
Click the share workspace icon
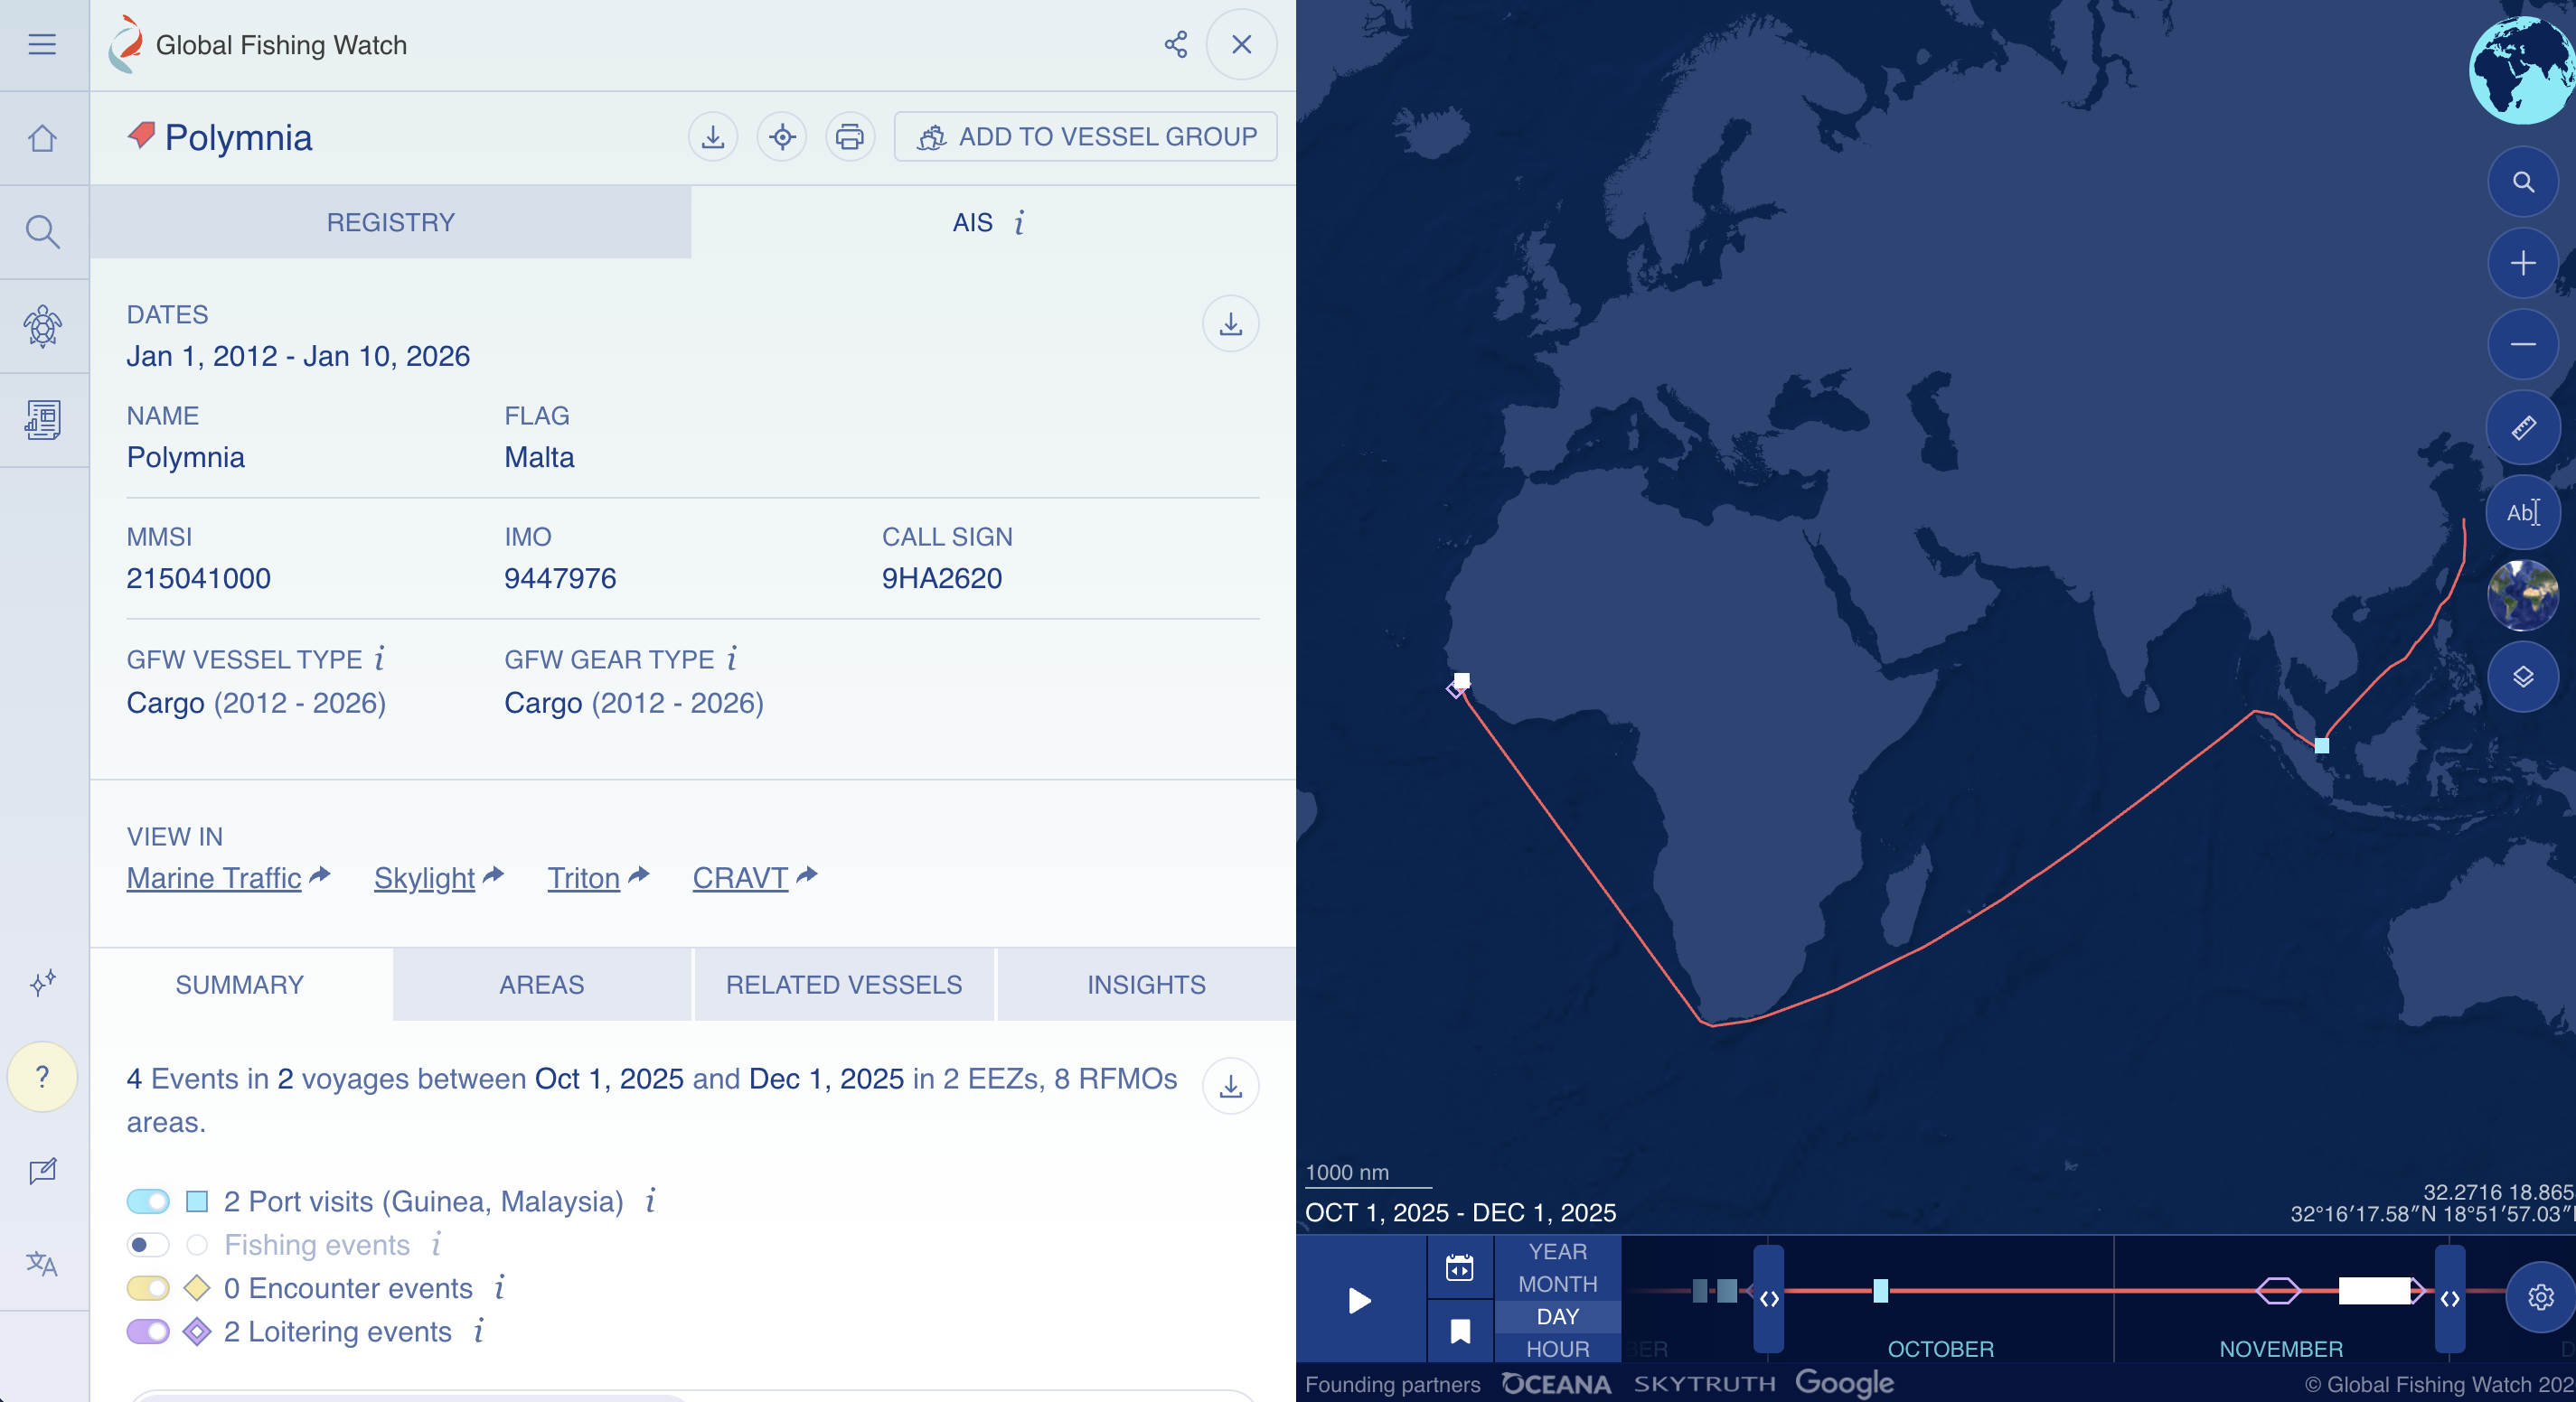[1175, 45]
